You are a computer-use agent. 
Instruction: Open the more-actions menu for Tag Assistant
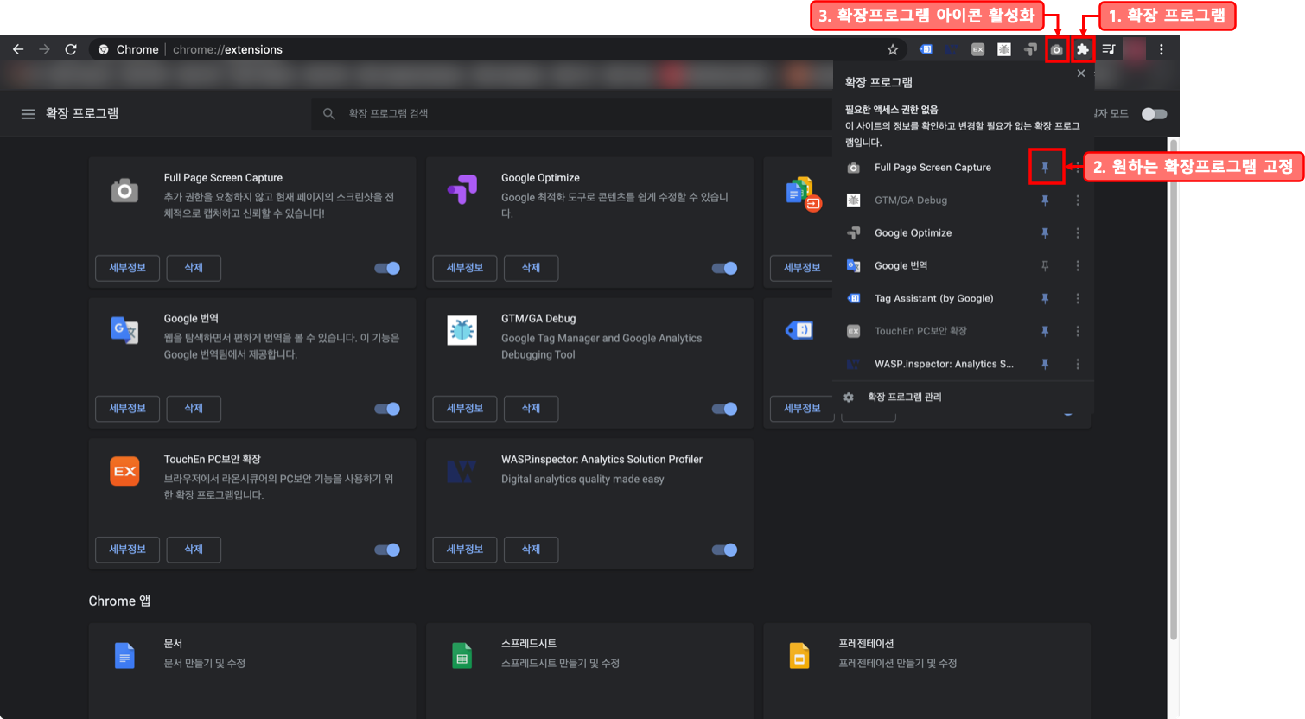1078,299
